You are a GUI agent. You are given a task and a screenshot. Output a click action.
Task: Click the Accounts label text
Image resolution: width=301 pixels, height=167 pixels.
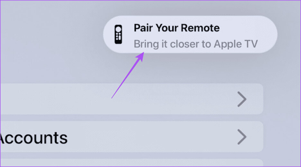click(33, 138)
